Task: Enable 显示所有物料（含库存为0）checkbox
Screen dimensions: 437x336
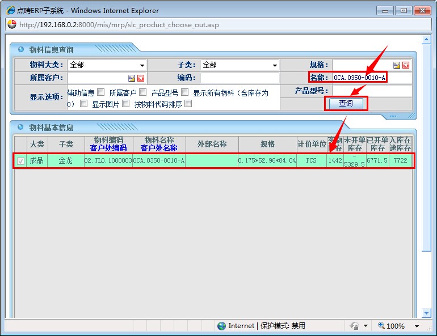Action: point(83,104)
